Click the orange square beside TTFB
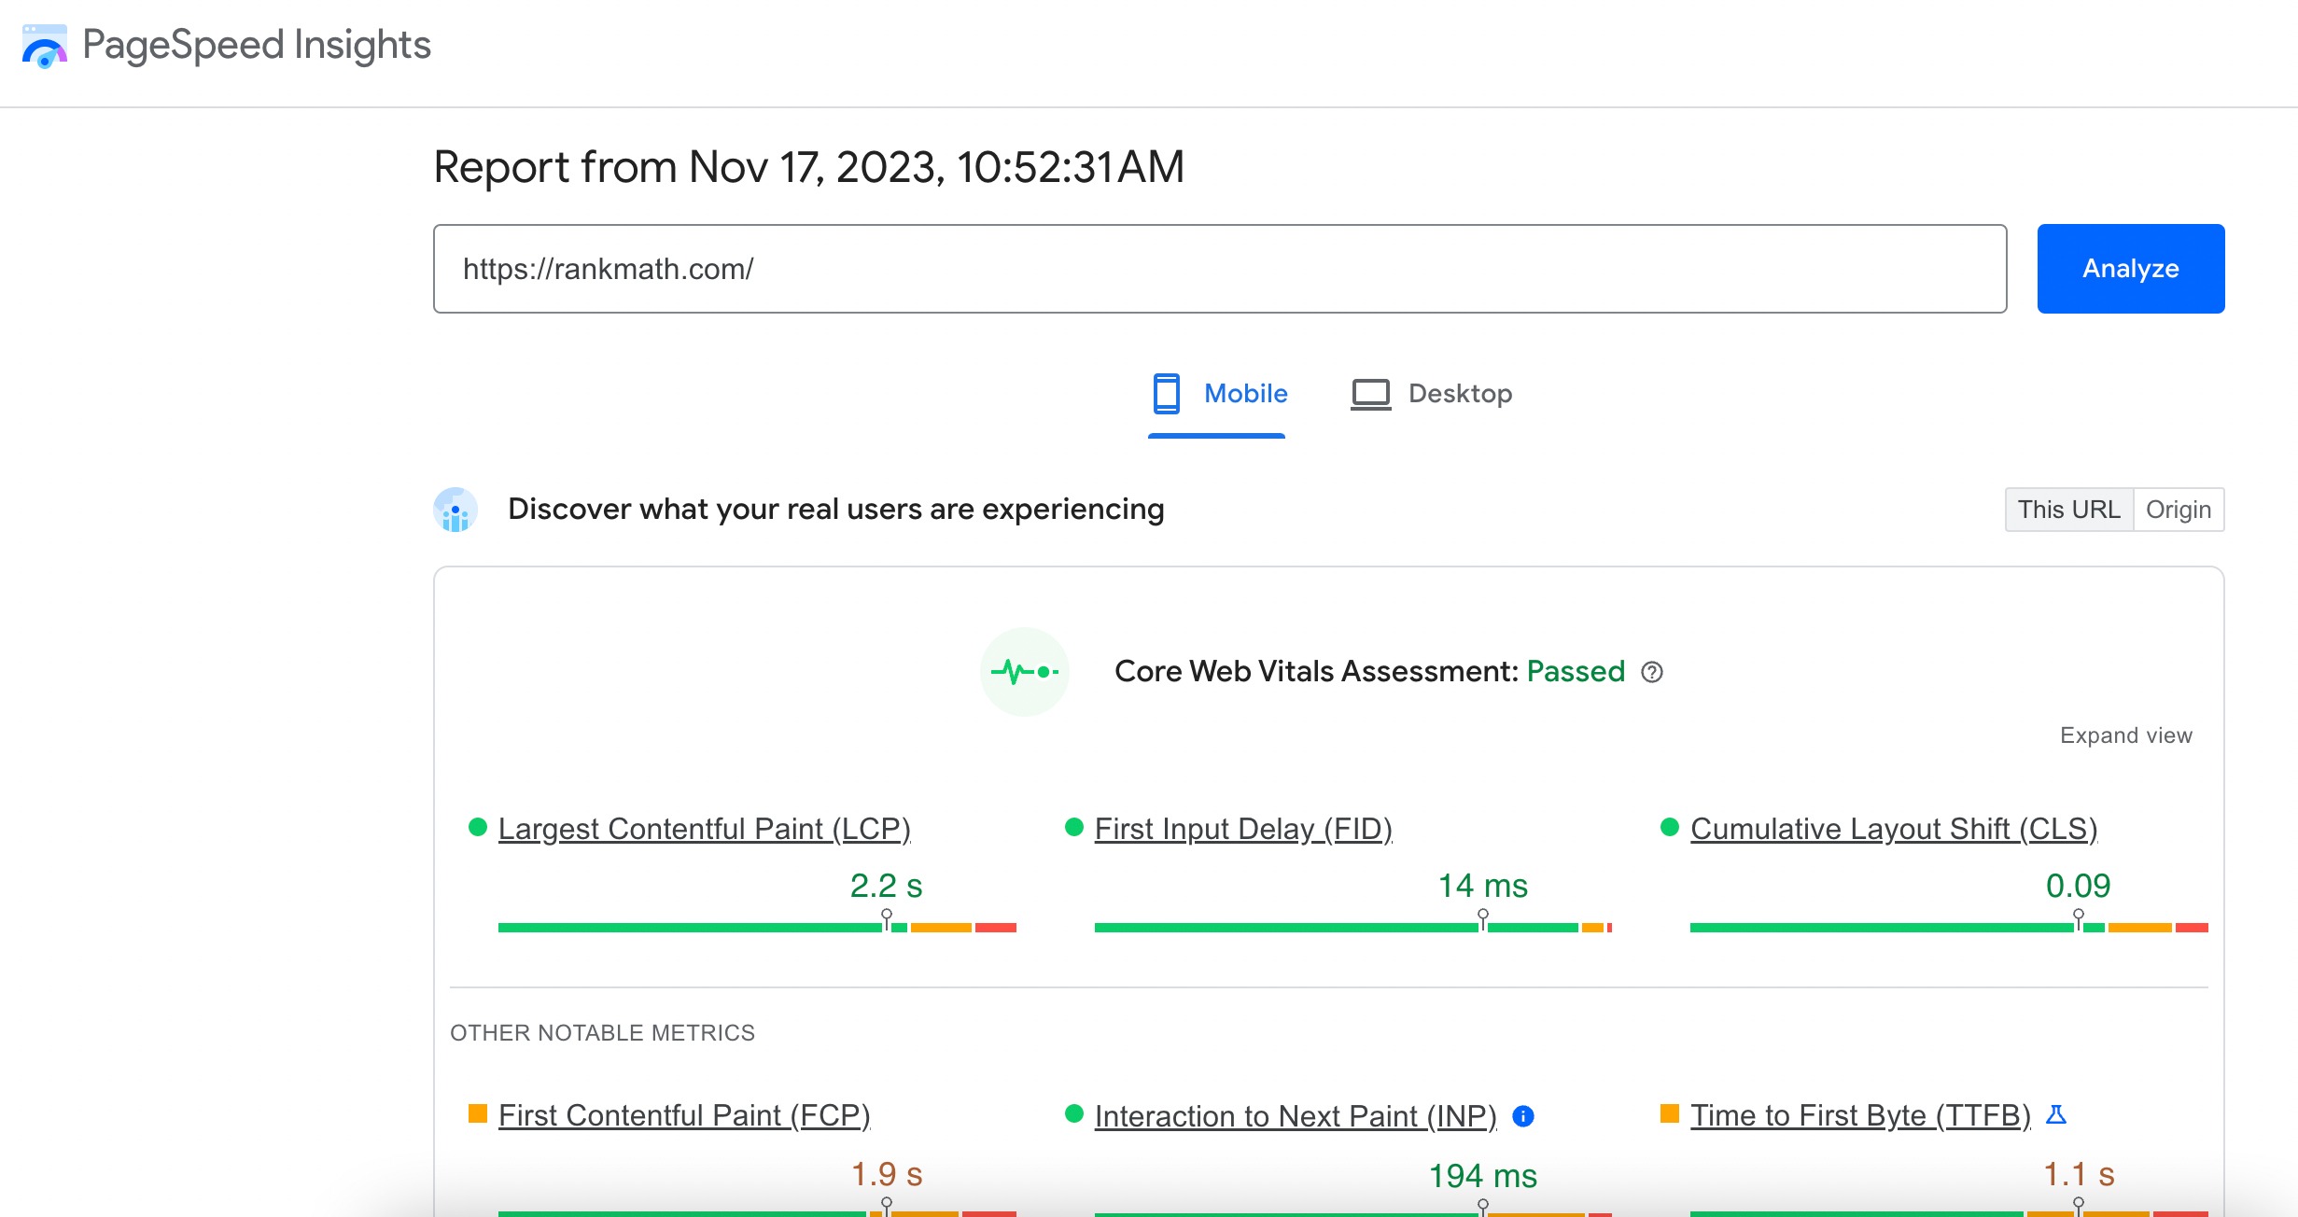This screenshot has height=1217, width=2298. [1670, 1113]
